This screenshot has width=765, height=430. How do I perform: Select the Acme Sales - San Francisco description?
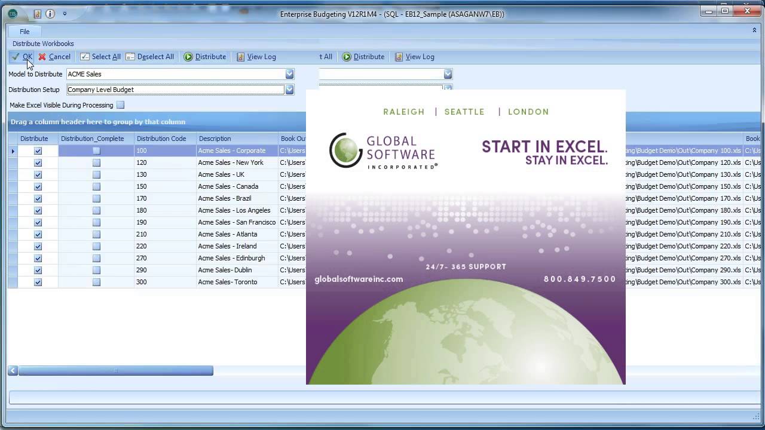coord(237,222)
